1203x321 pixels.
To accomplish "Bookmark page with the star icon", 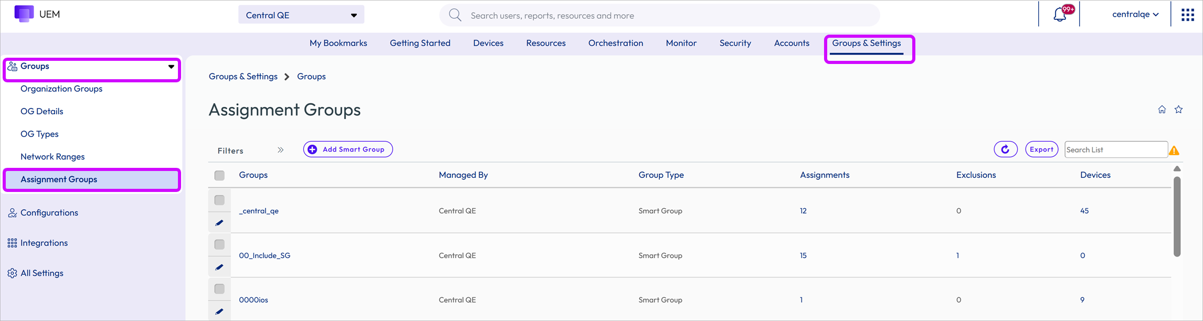I will coord(1179,110).
